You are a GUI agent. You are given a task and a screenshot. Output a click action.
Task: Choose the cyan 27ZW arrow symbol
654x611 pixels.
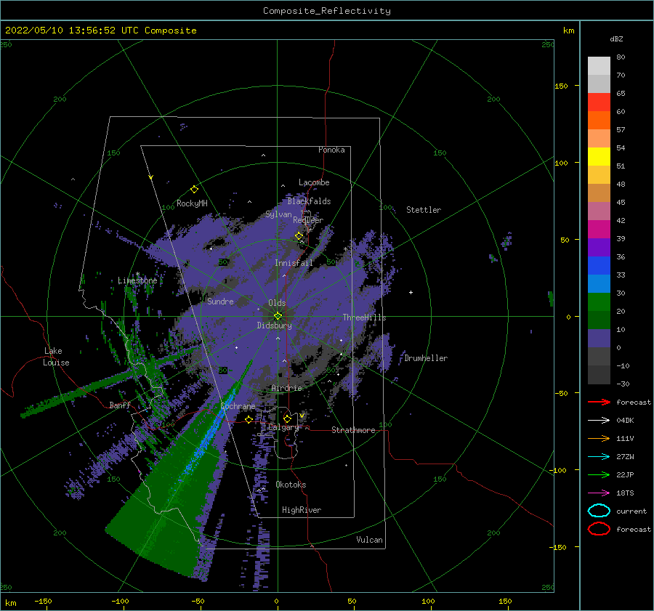click(599, 457)
